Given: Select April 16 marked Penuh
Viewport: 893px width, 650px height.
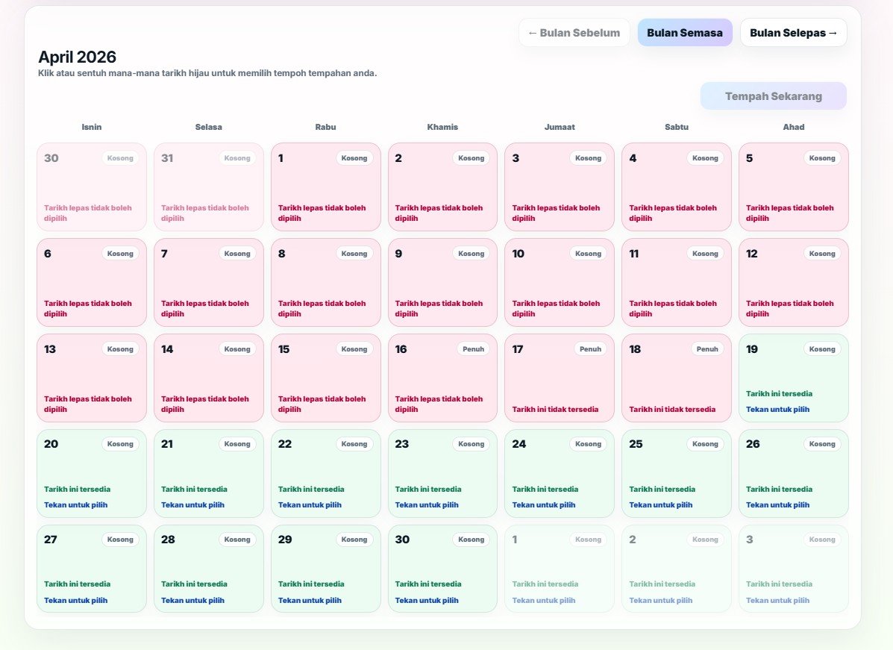Looking at the screenshot, I should click(x=442, y=378).
